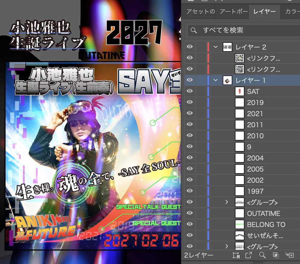Select the OUTATIME row in the layers list
This screenshot has height=264, width=300.
coord(242,213)
